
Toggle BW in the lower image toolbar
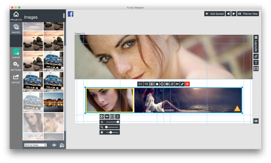107,116
